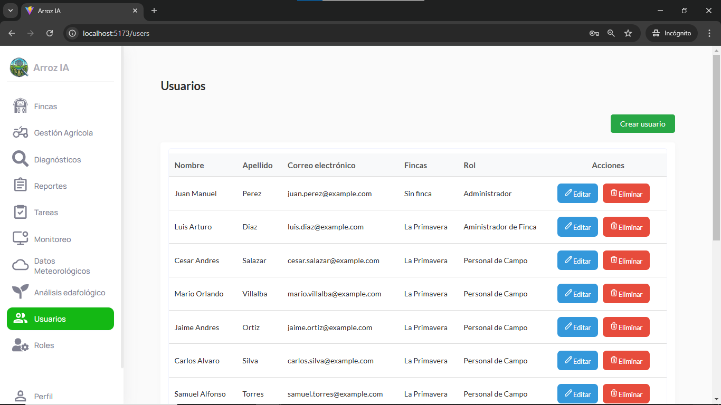Click the Fincas column header
The height and width of the screenshot is (405, 721).
point(415,165)
